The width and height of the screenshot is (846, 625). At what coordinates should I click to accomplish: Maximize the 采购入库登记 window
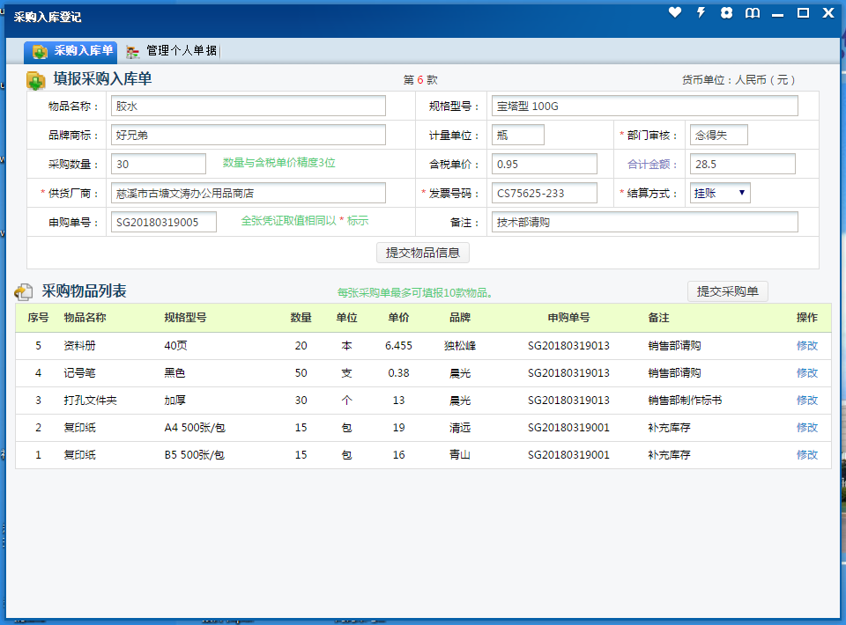[x=803, y=13]
